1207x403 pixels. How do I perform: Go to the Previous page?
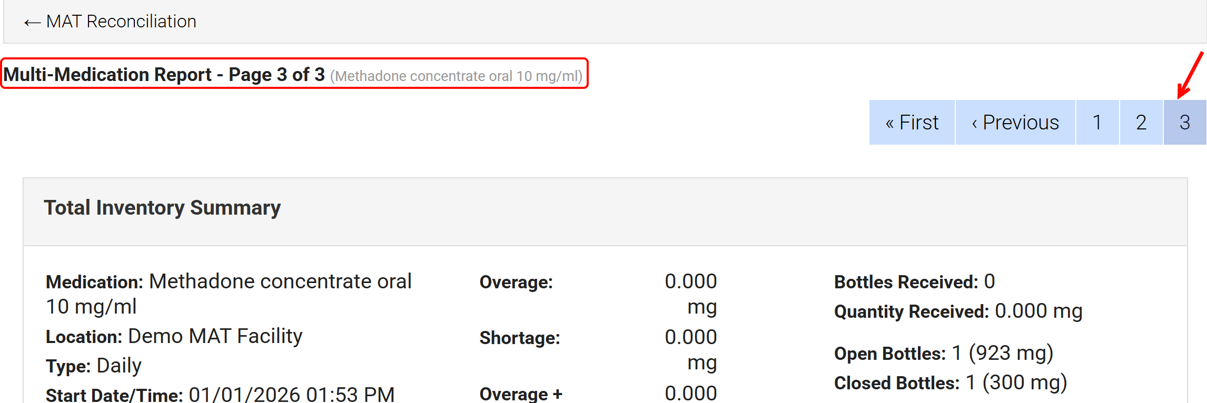point(1015,123)
